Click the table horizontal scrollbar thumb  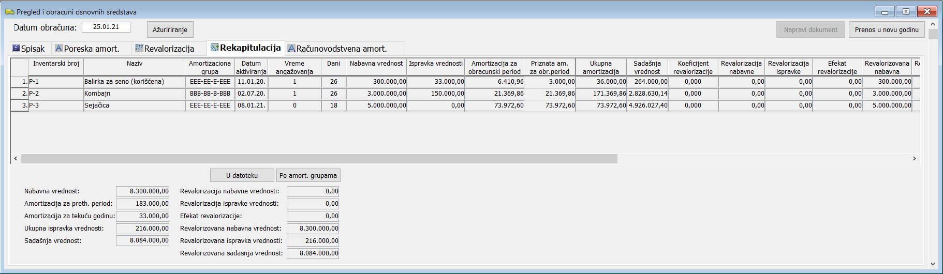tap(319, 158)
